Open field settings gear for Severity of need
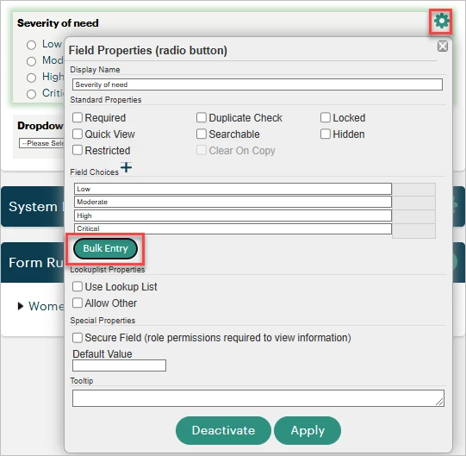The height and width of the screenshot is (456, 466). (441, 22)
